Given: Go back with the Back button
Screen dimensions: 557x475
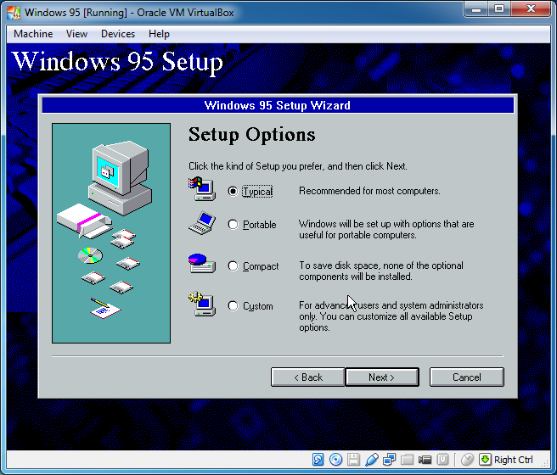Looking at the screenshot, I should pos(307,377).
